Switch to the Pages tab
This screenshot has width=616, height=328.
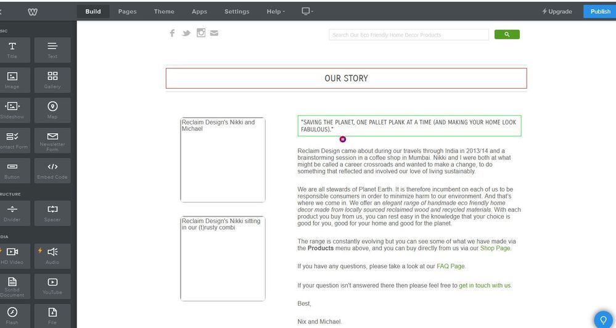[x=127, y=12]
